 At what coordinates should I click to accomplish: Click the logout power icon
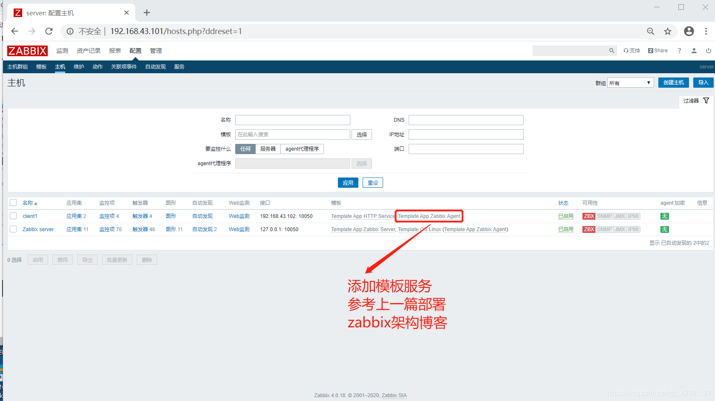tap(709, 51)
